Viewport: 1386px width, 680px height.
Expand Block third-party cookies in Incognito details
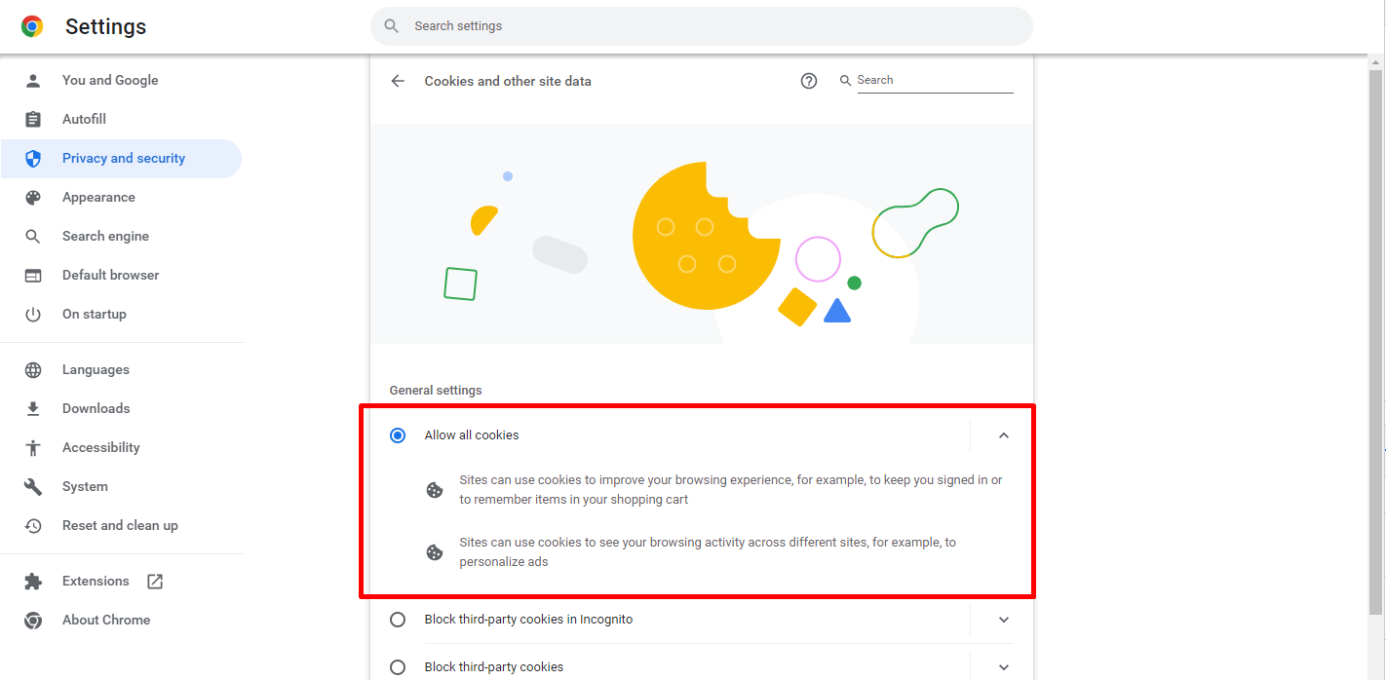pos(1003,620)
